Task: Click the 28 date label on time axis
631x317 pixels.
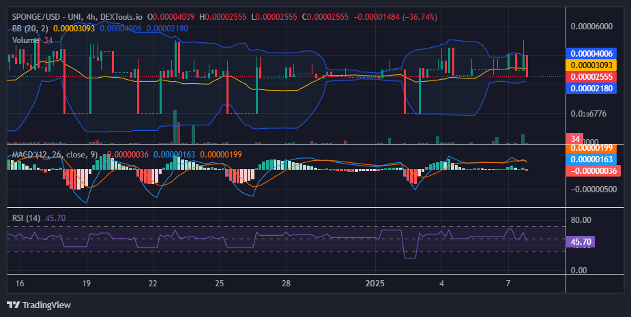Action: (286, 284)
